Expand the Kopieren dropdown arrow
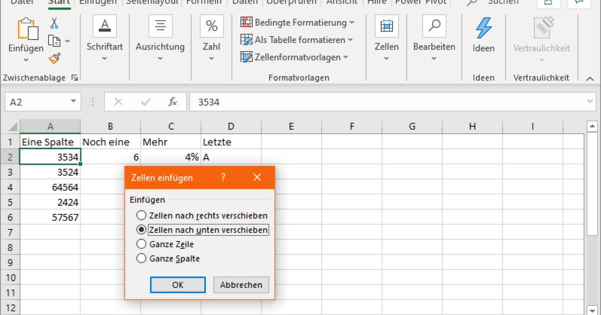The image size is (601, 315). click(x=68, y=41)
